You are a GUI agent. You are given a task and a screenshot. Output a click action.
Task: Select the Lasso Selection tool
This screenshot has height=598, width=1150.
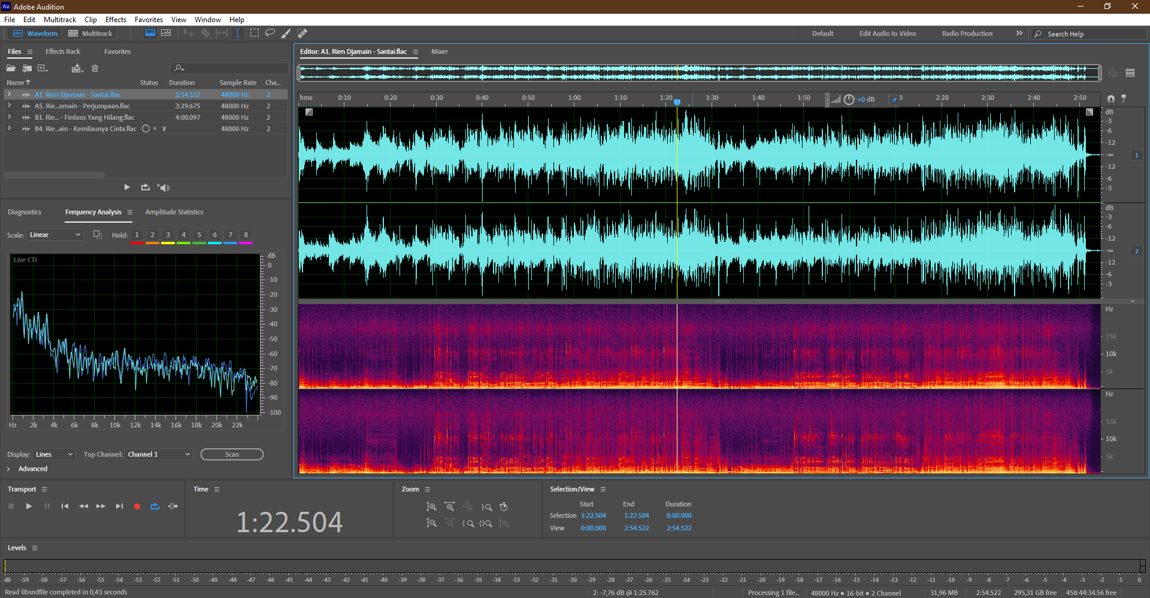tap(270, 34)
